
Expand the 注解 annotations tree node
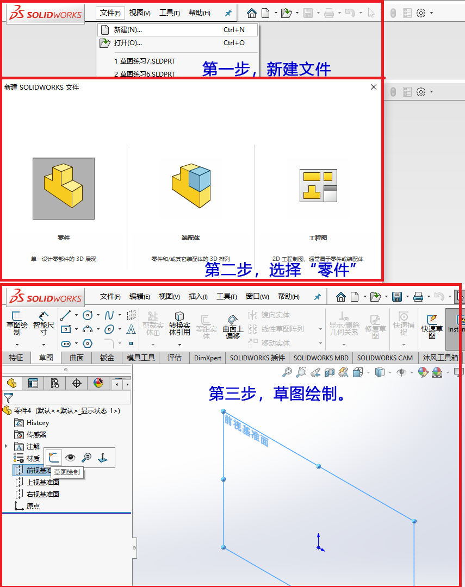point(7,446)
